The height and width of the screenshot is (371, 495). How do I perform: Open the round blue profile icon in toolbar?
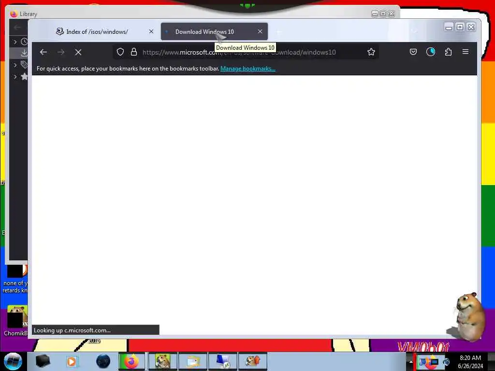[x=431, y=52]
